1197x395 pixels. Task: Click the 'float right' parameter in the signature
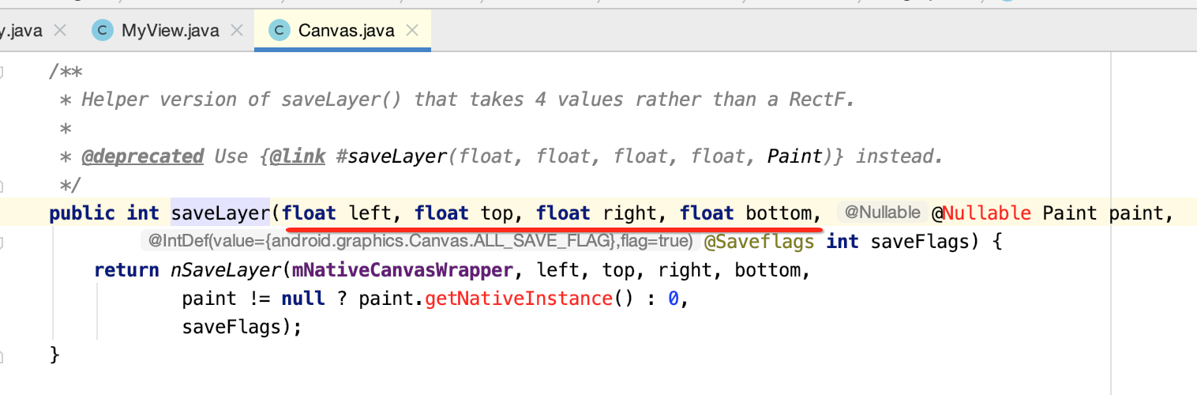(x=596, y=213)
